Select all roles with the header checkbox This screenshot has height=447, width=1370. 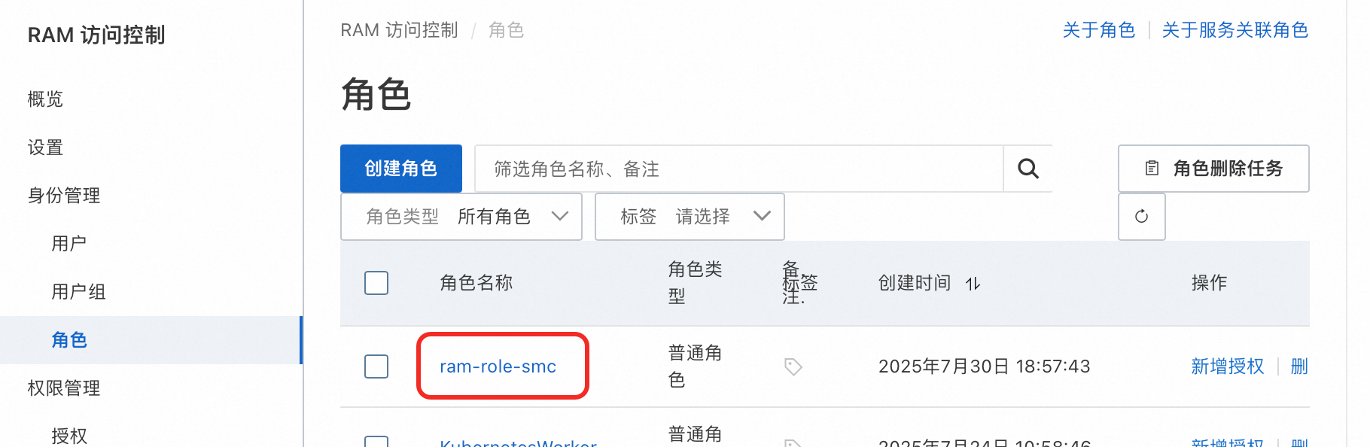point(376,283)
